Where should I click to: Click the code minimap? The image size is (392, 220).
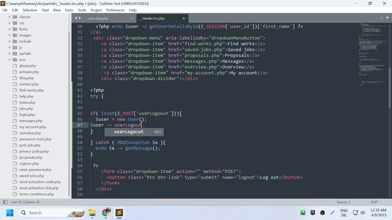coord(372,55)
